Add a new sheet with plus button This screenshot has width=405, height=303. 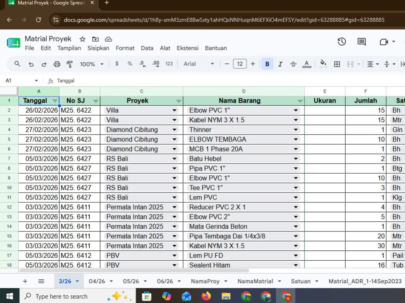click(x=25, y=281)
